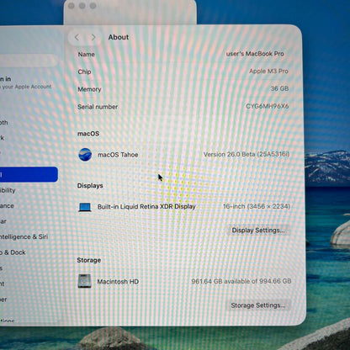Screen dimensions: 350x350
Task: Click the computer name user's MacBook Pro
Action: 255,54
